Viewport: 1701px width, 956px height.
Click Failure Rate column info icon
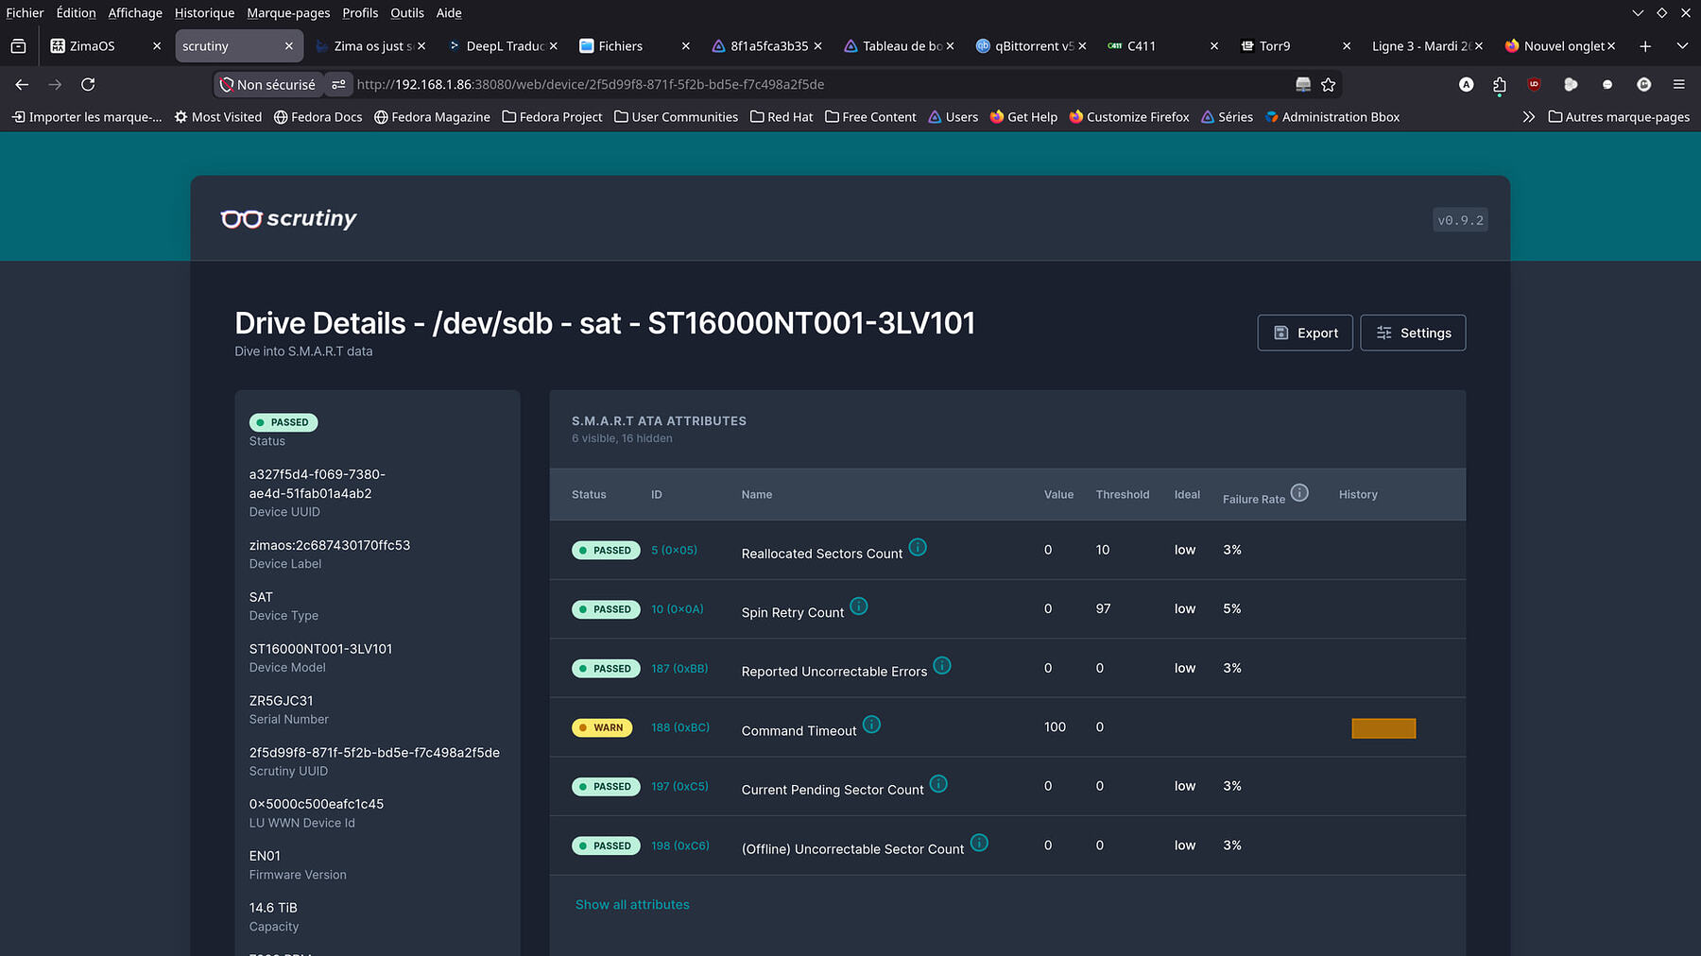pos(1299,492)
